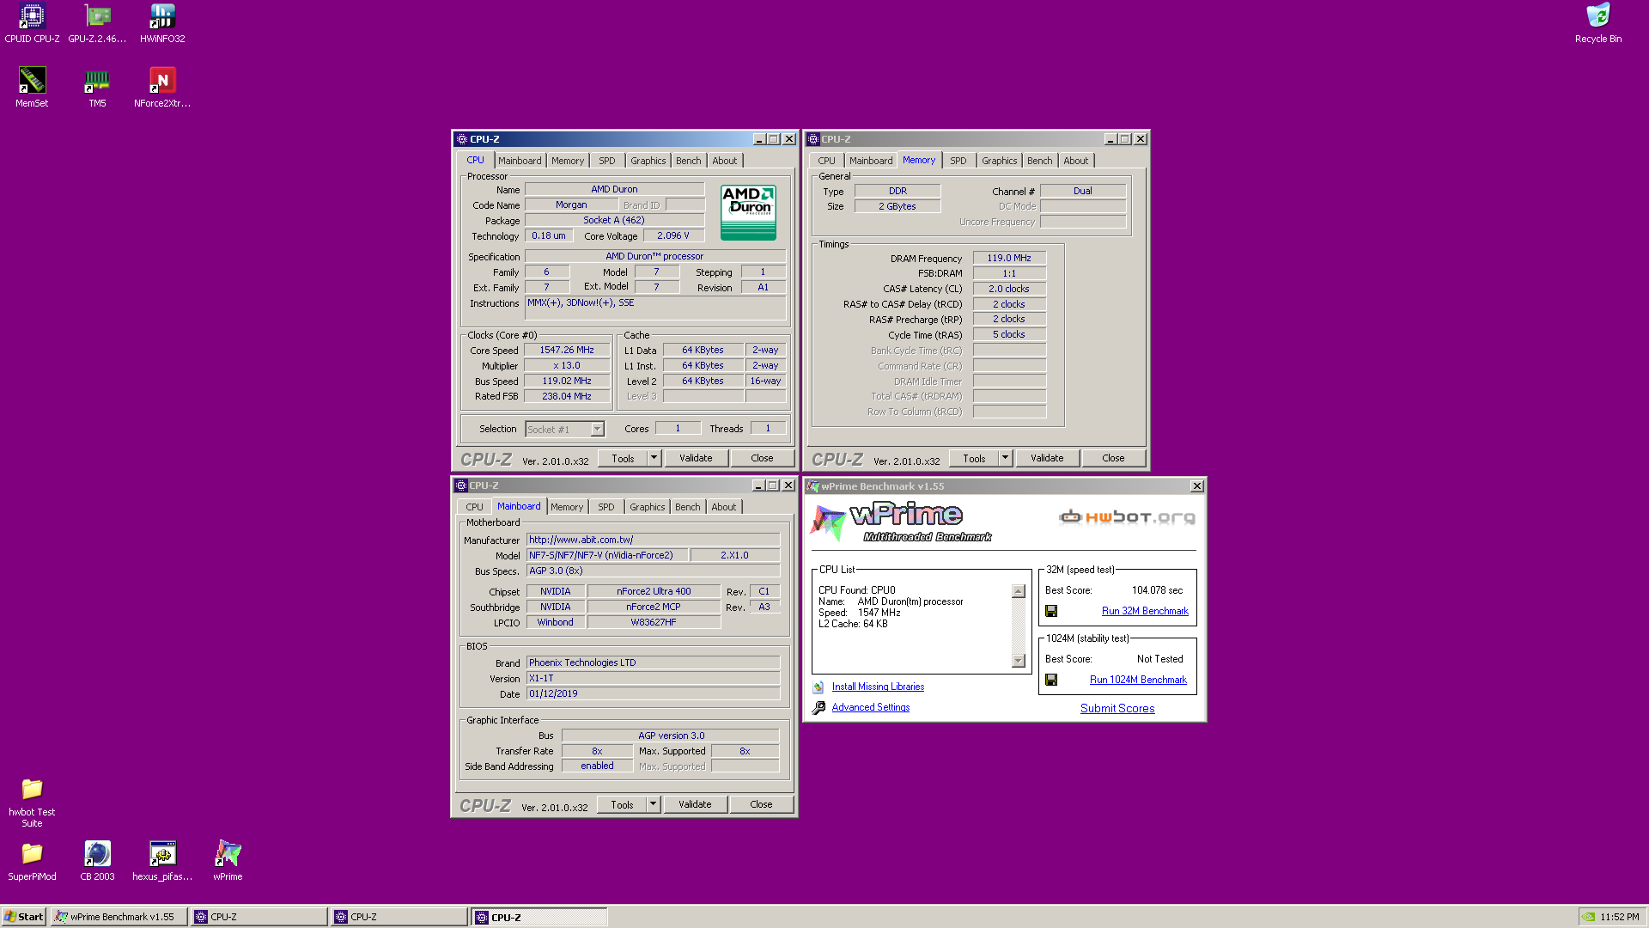Open the Tools dropdown arrow in Mainboard window

click(x=653, y=804)
